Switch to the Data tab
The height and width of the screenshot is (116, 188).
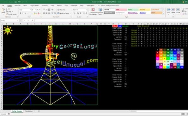pyautogui.click(x=52, y=5)
